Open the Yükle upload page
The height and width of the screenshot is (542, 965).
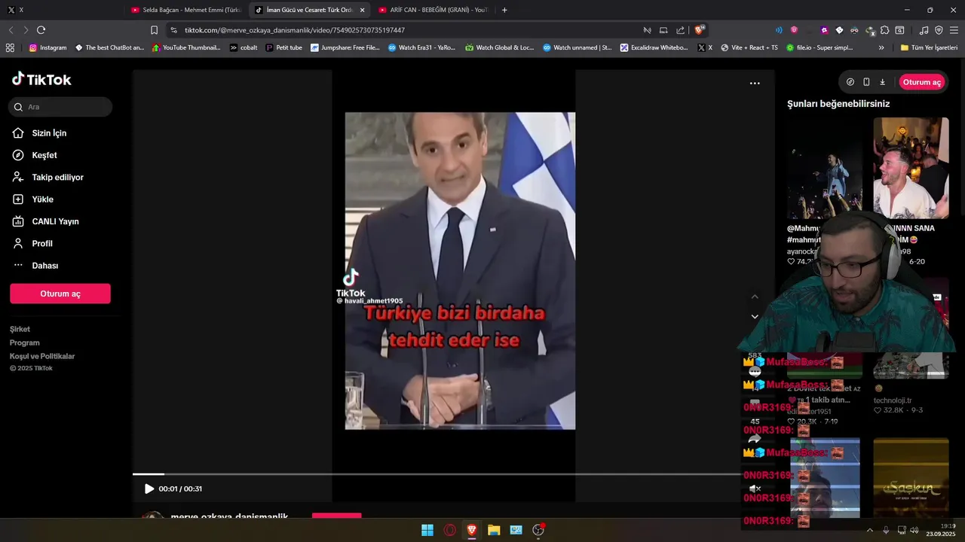pos(42,199)
